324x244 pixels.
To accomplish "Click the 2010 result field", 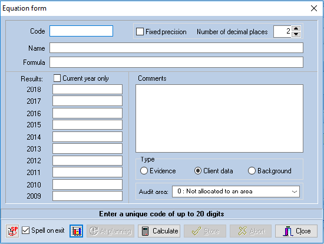I will pyautogui.click(x=87, y=184).
